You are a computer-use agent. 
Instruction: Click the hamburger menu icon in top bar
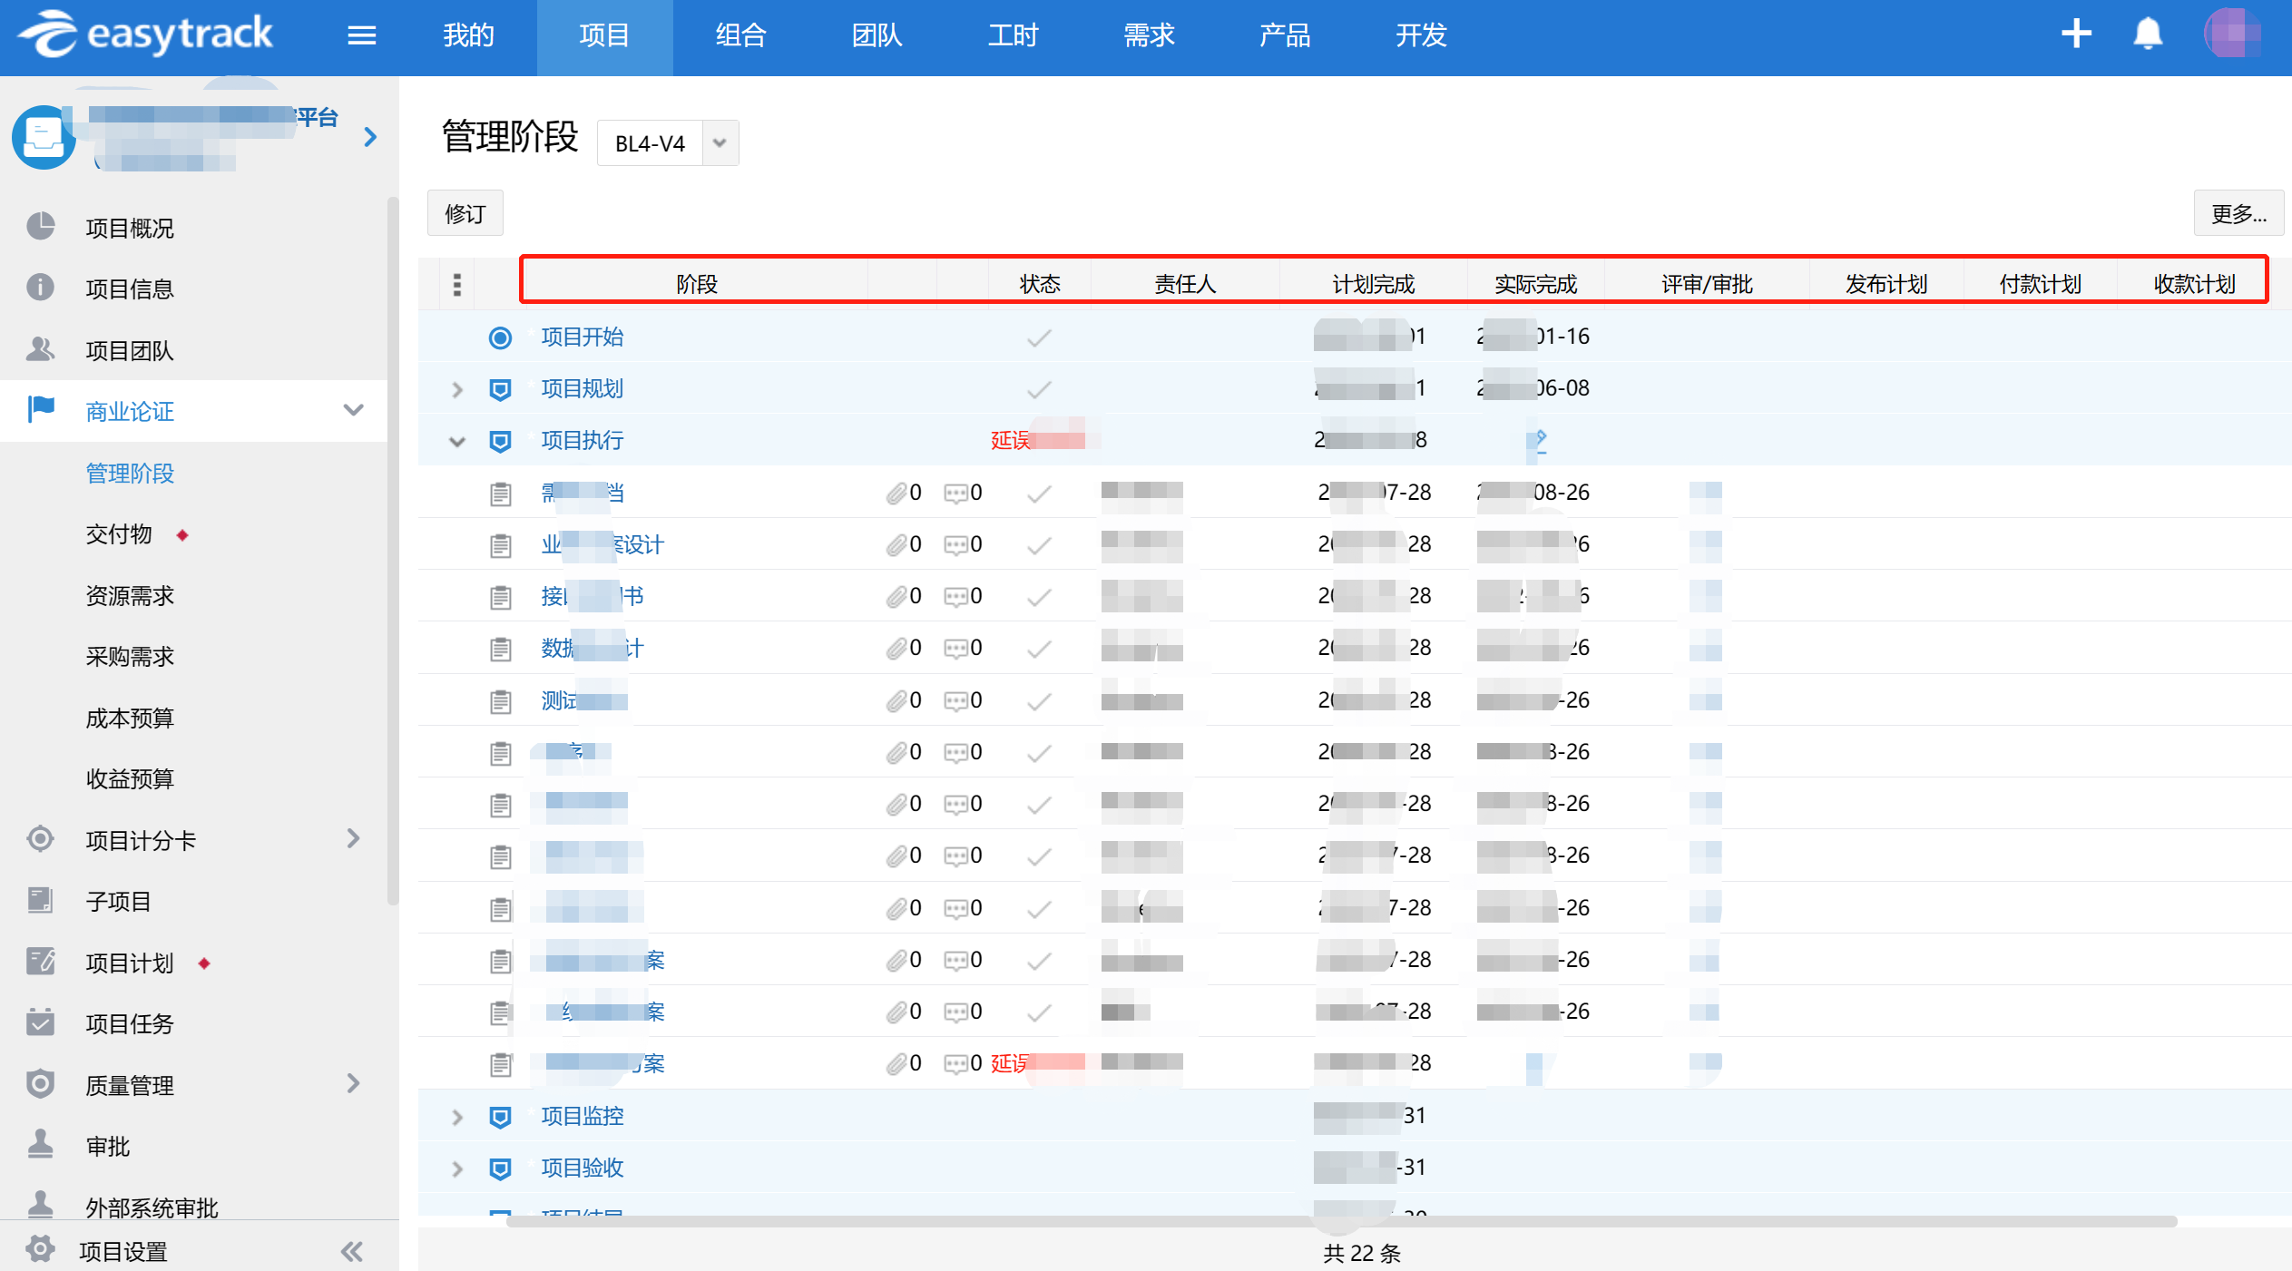pyautogui.click(x=361, y=35)
